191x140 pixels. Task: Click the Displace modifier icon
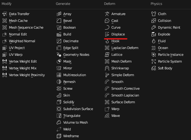pos(107,34)
